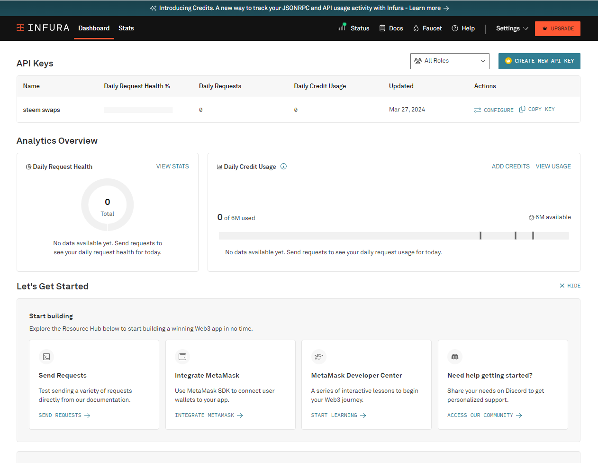Screen dimensions: 598x463
Task: Click the Help question mark icon
Action: [455, 28]
